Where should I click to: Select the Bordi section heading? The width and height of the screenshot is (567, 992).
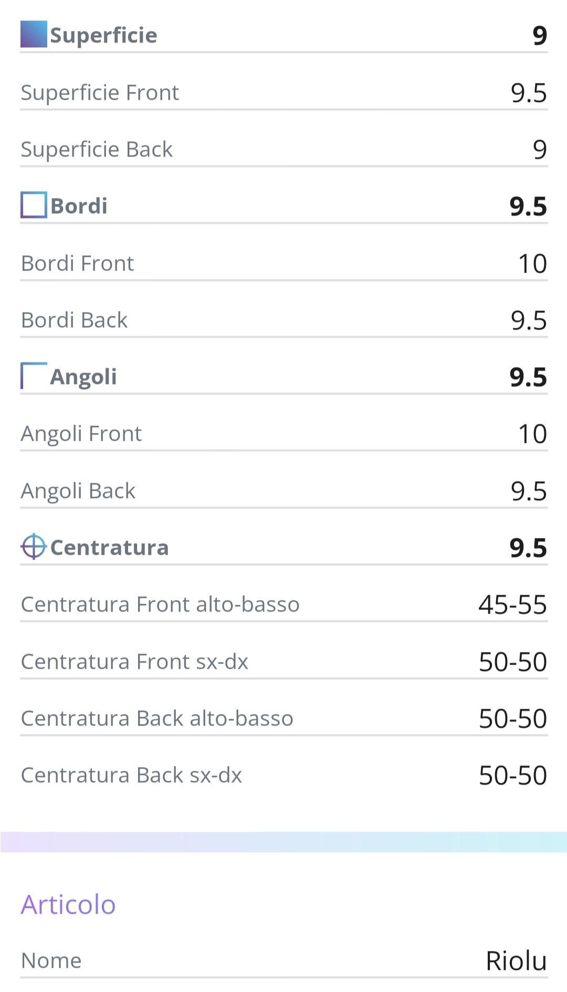[x=79, y=205]
